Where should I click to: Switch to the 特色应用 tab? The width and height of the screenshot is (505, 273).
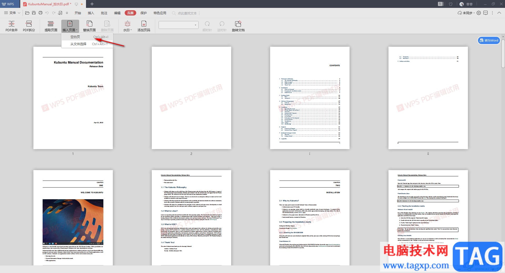(160, 13)
